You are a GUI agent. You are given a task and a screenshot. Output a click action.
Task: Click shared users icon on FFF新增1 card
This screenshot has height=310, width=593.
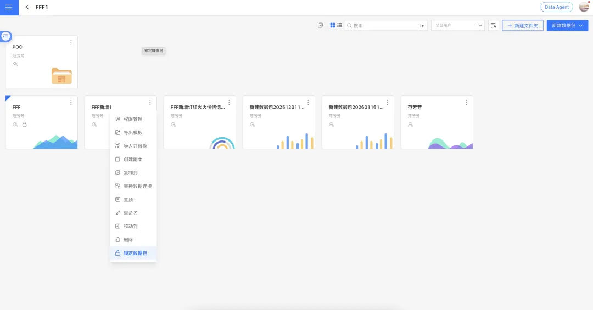[x=94, y=125]
